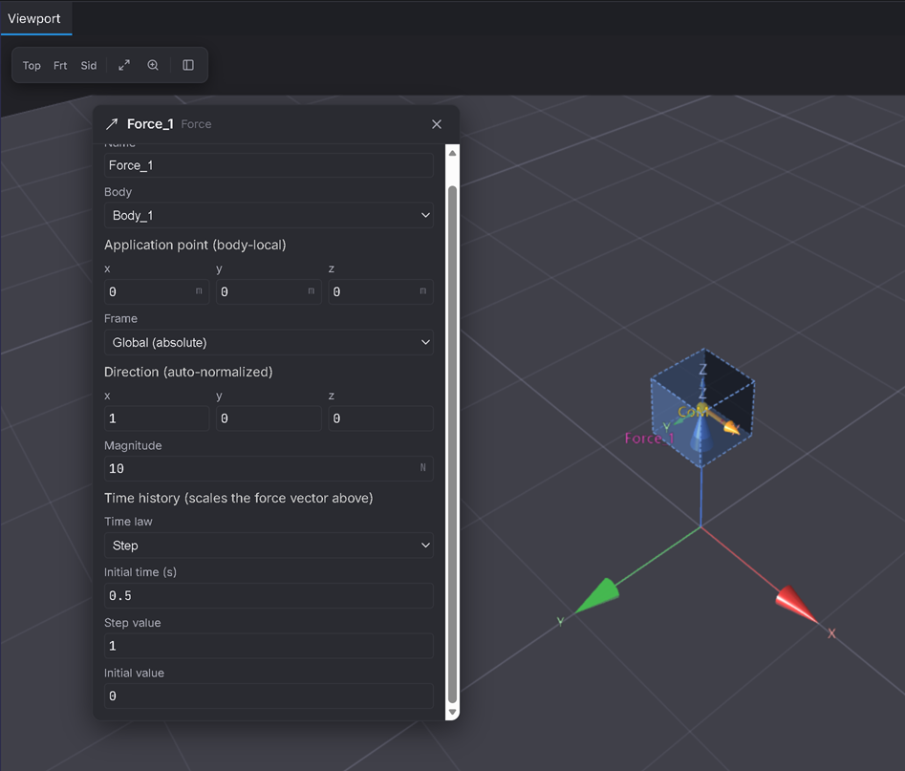Click the scrollbar down arrow in panel
The height and width of the screenshot is (771, 905).
pos(453,712)
